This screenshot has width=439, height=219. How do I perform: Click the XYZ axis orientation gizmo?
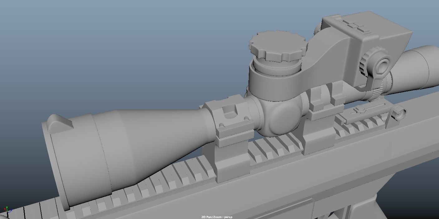tap(8, 209)
